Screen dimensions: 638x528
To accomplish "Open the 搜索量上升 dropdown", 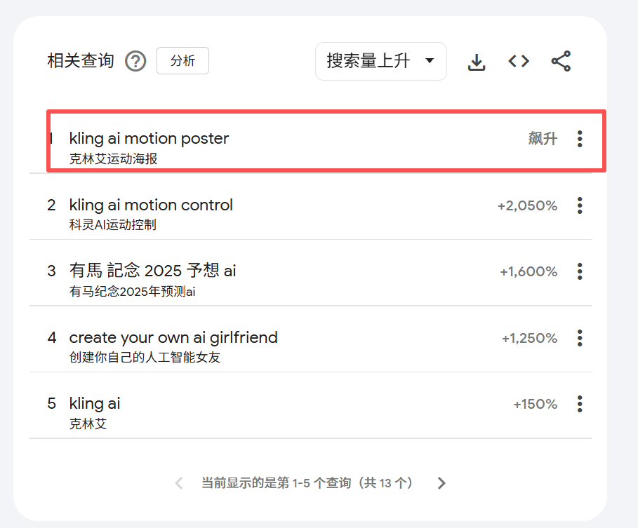I will pyautogui.click(x=381, y=62).
